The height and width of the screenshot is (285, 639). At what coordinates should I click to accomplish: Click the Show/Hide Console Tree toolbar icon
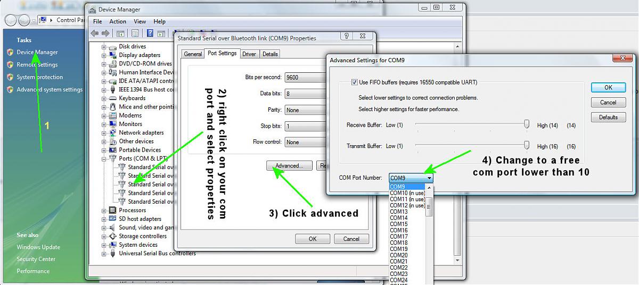click(x=121, y=33)
